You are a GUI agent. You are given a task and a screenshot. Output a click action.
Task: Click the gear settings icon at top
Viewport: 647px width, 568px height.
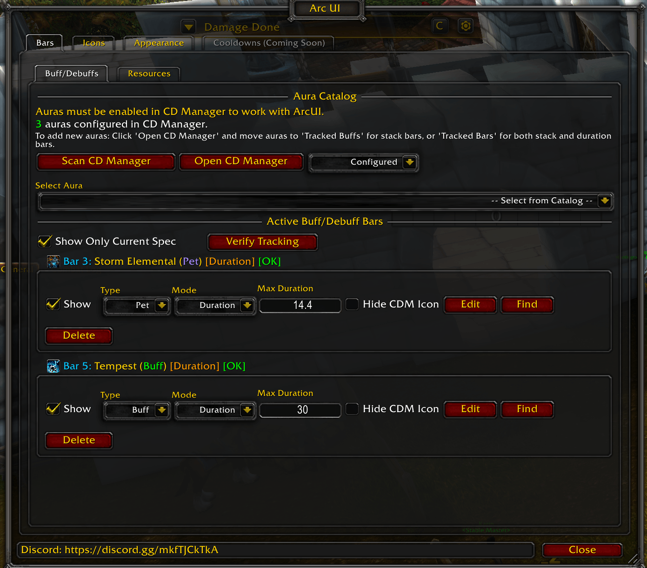click(465, 26)
